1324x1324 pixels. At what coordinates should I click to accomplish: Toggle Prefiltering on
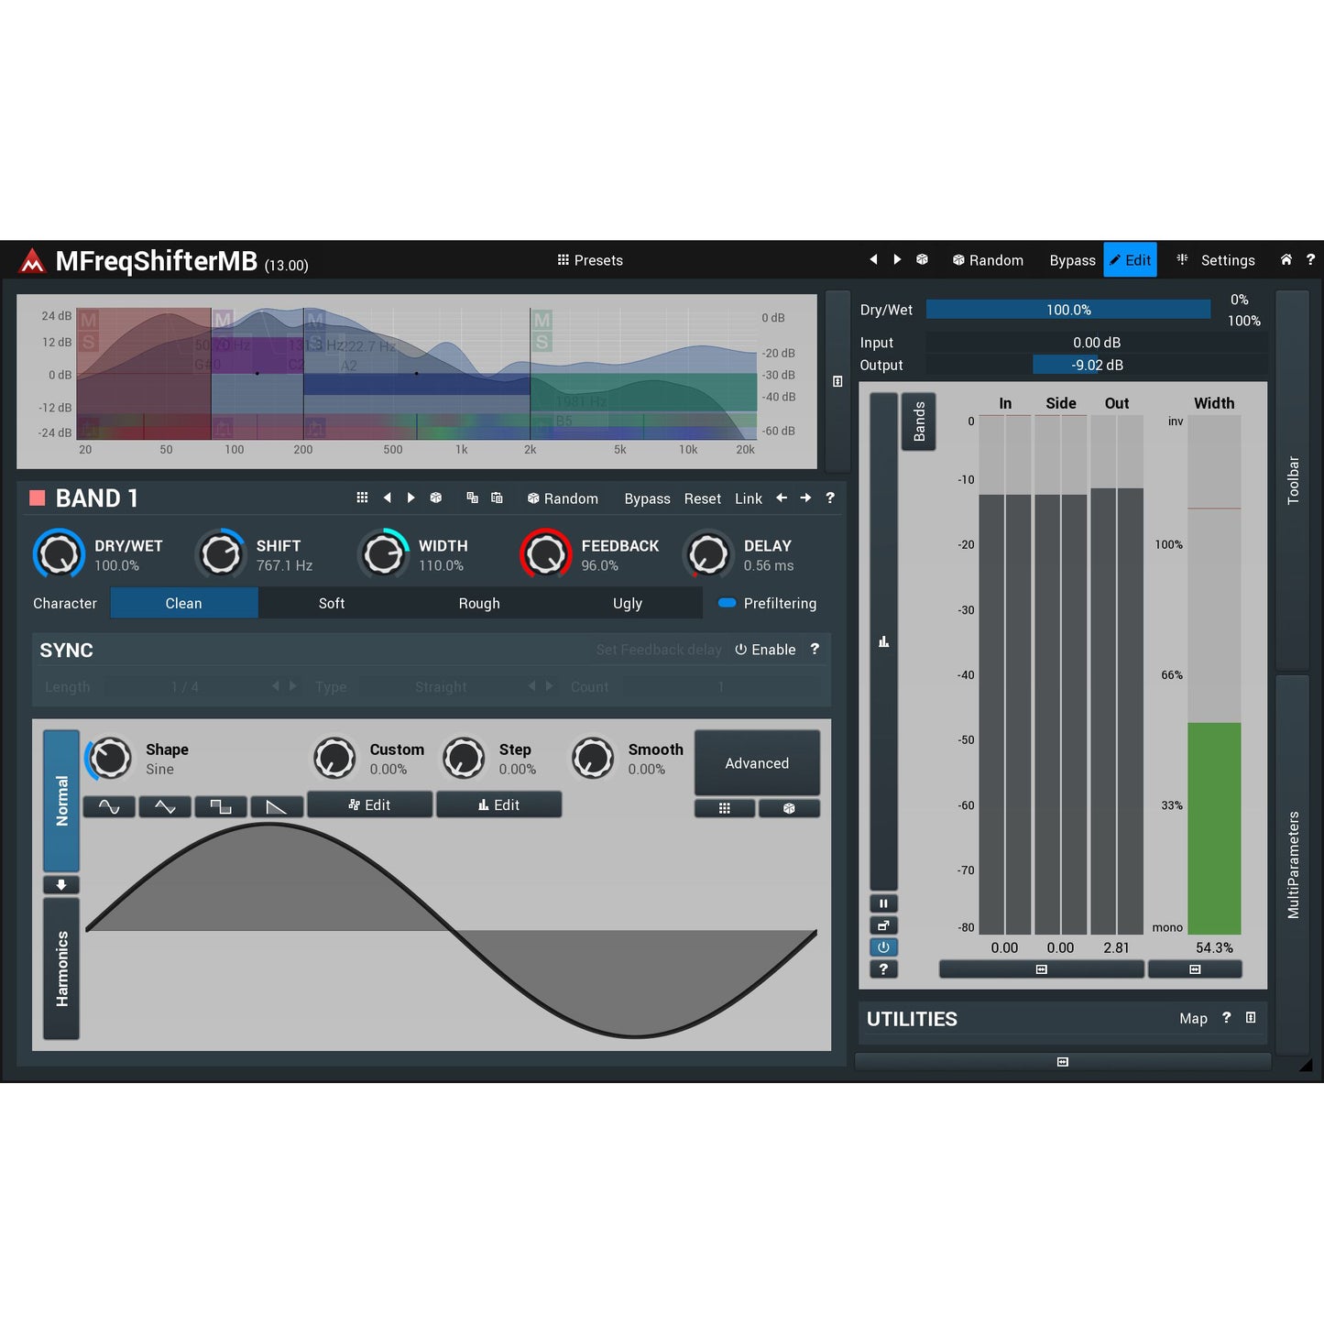[x=727, y=603]
